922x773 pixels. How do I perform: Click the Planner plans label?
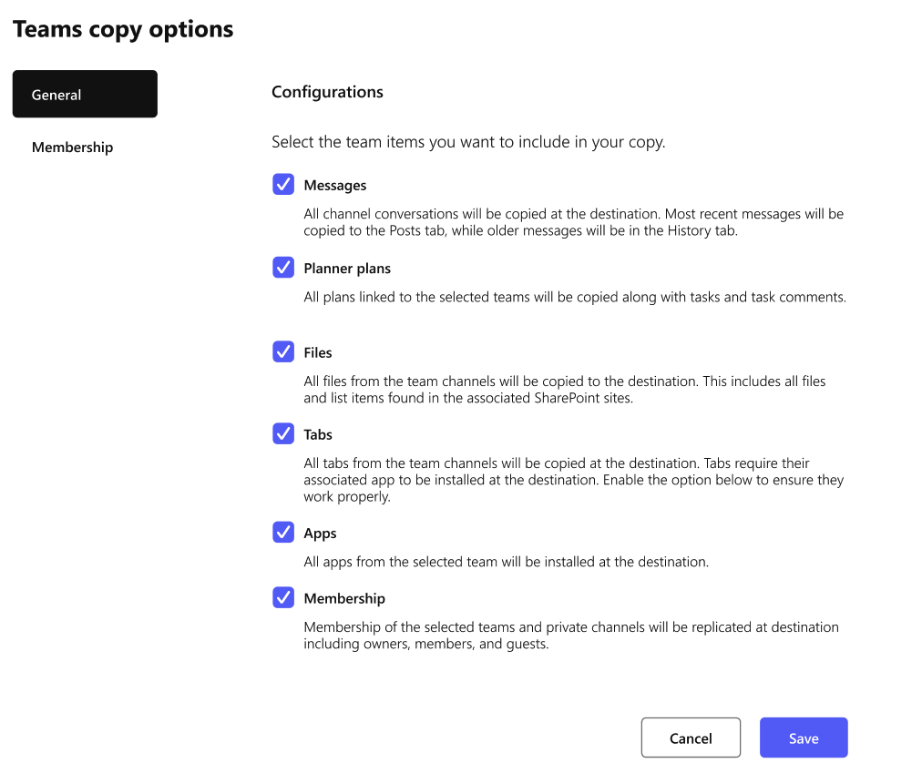click(347, 268)
